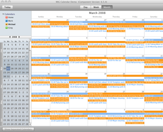
Task: Uncheck the Michael calendar checkbox
Action: point(6,24)
